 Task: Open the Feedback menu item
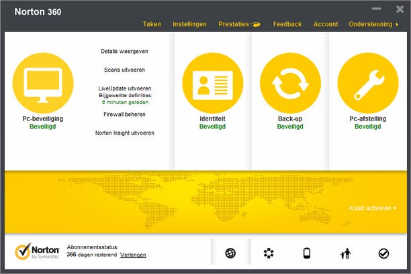click(x=287, y=24)
